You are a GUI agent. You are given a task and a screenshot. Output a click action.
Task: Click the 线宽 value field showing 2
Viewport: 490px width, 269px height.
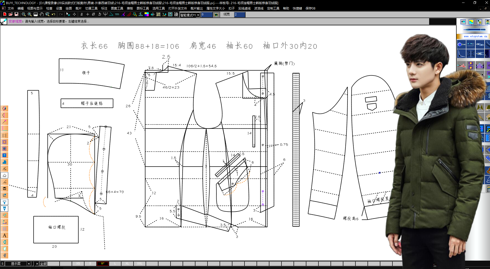[240, 15]
